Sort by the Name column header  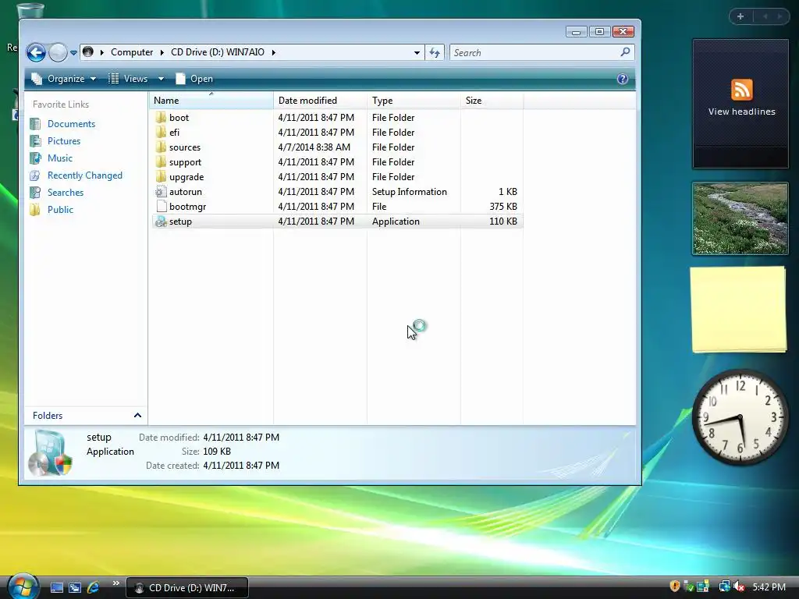211,101
